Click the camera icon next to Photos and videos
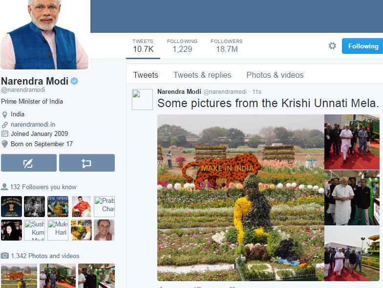383x288 pixels. tap(5, 256)
